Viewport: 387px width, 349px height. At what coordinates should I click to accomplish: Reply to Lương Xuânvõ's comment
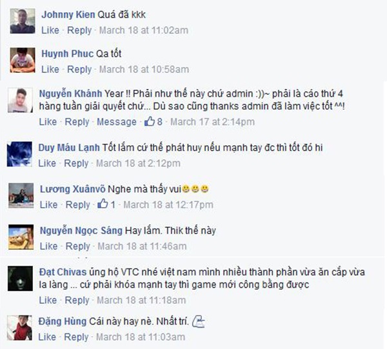[78, 205]
